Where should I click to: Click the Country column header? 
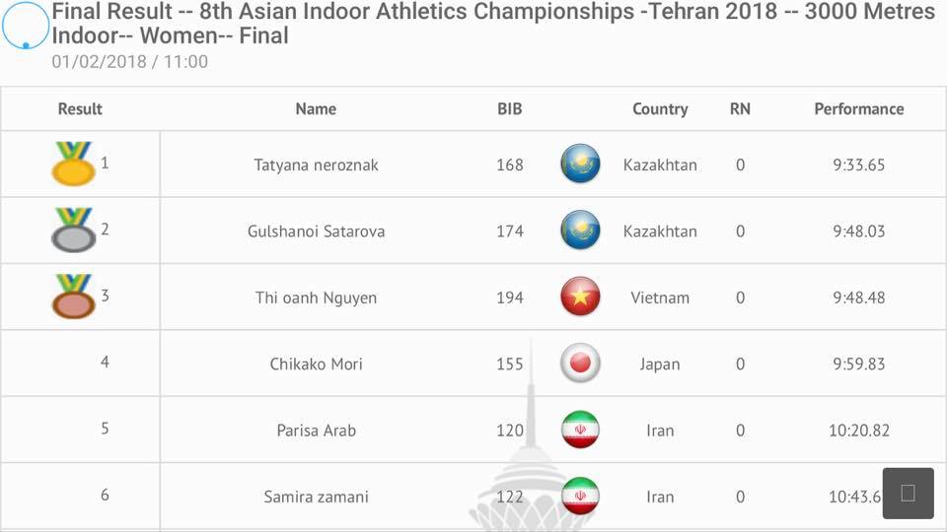click(660, 109)
